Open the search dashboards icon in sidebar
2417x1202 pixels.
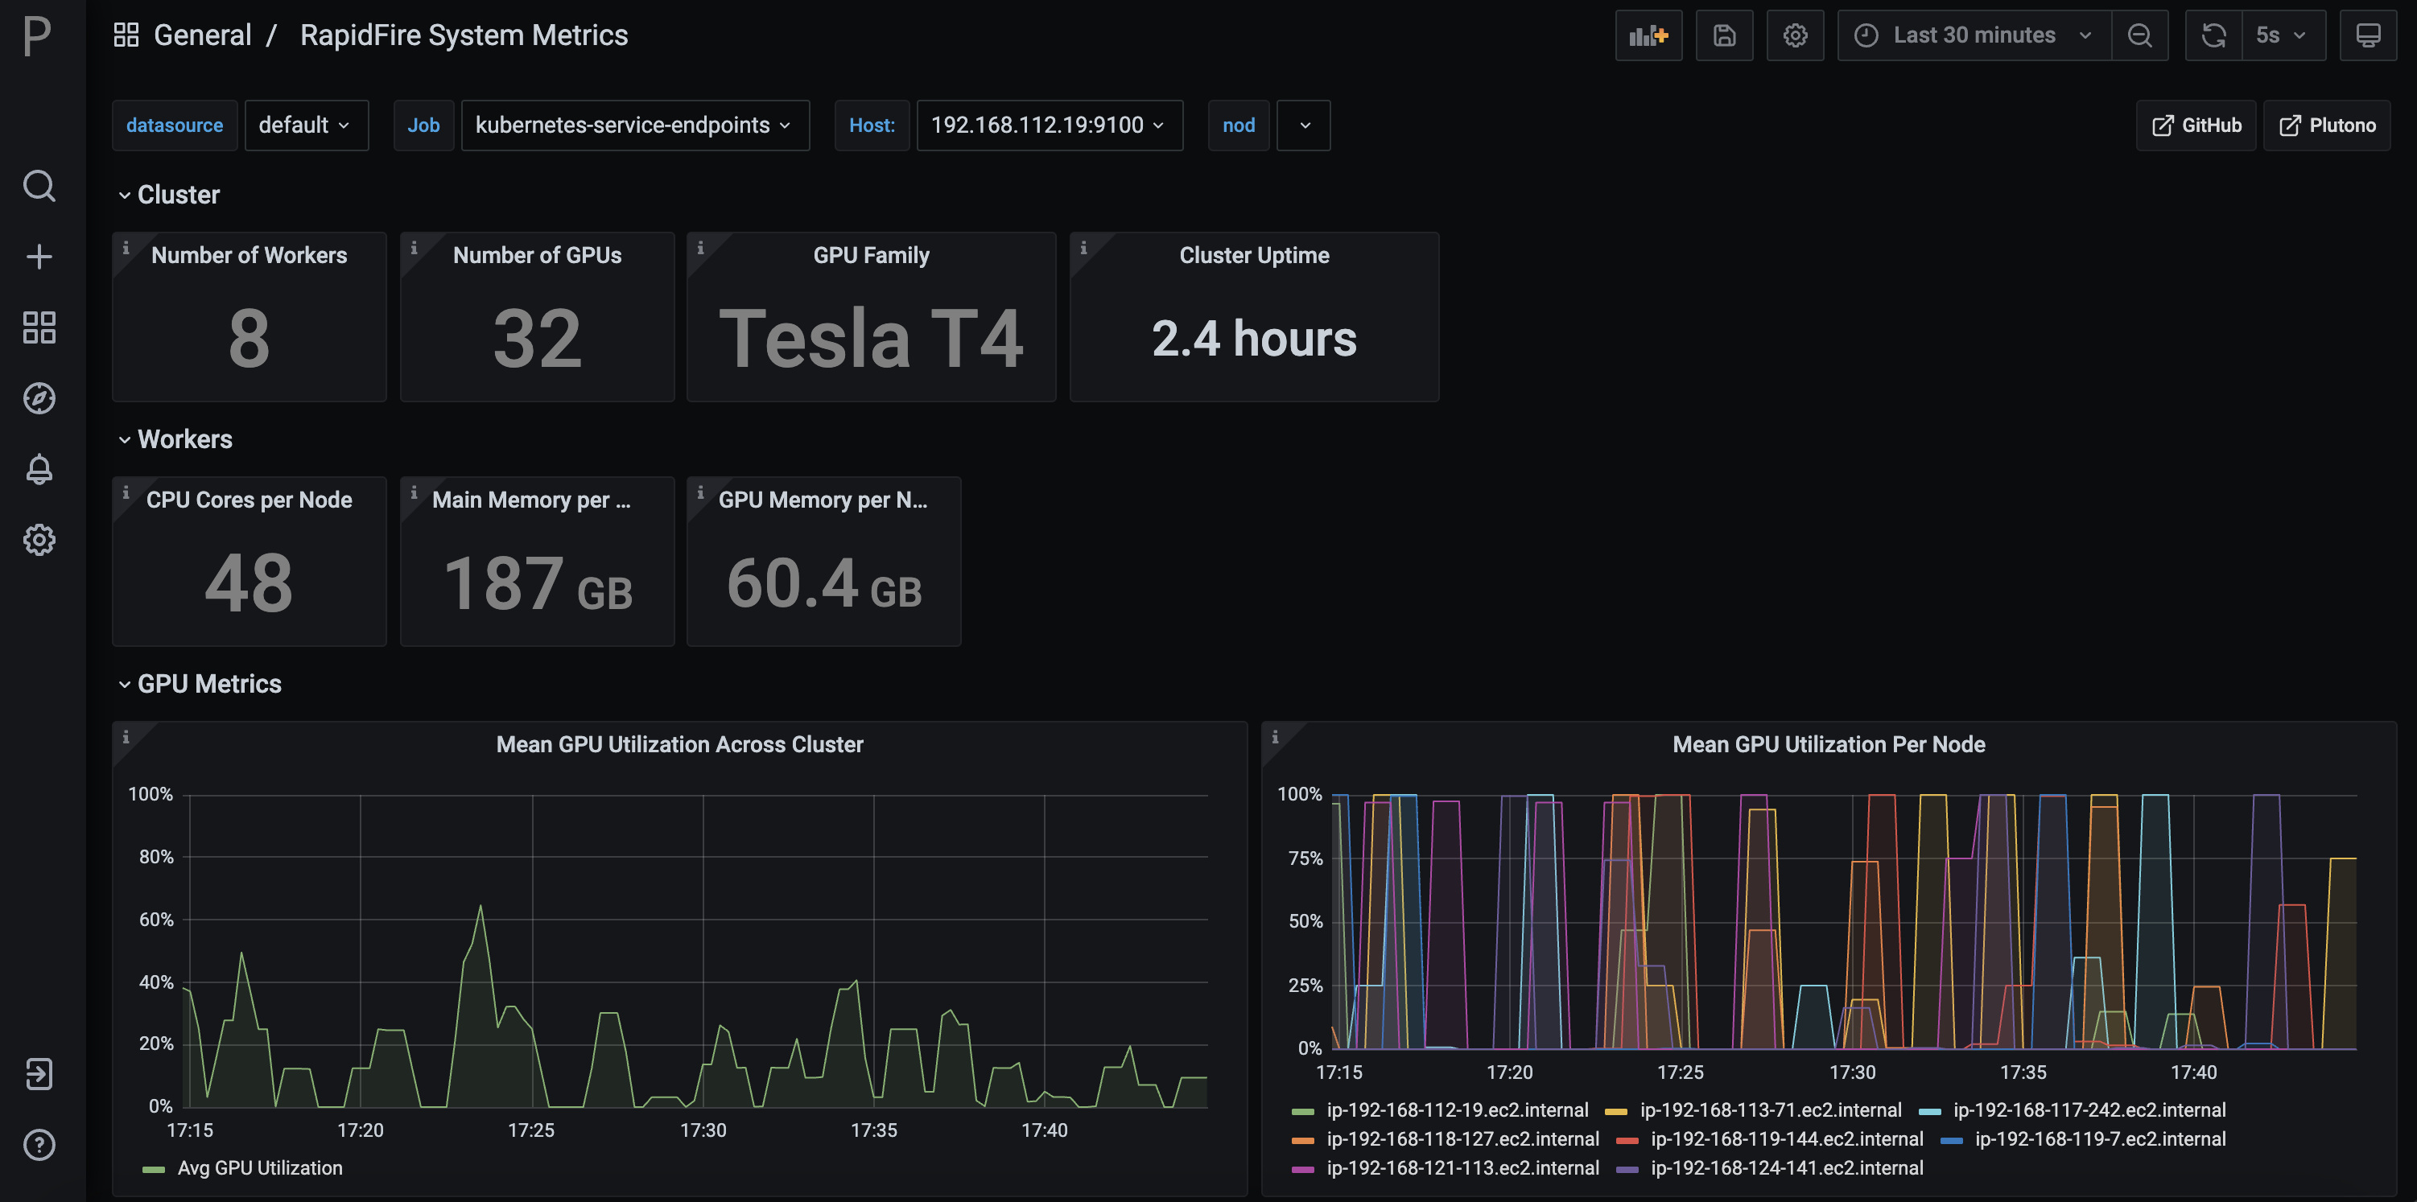tap(39, 186)
